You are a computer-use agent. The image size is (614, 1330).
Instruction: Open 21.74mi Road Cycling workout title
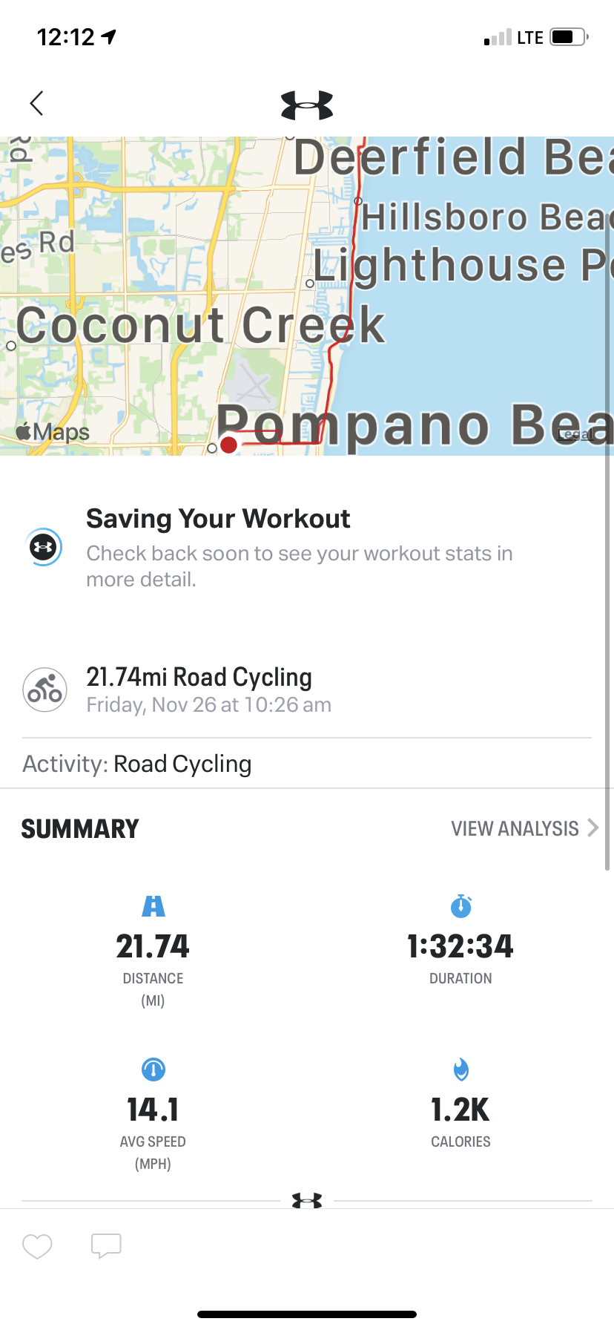(x=199, y=677)
